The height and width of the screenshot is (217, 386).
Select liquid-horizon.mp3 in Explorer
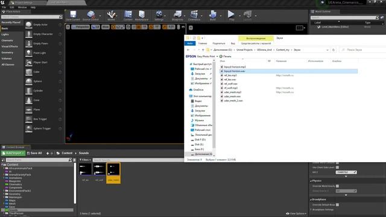click(x=235, y=67)
